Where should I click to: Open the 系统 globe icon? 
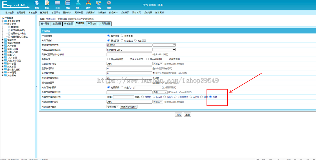tap(37, 3)
